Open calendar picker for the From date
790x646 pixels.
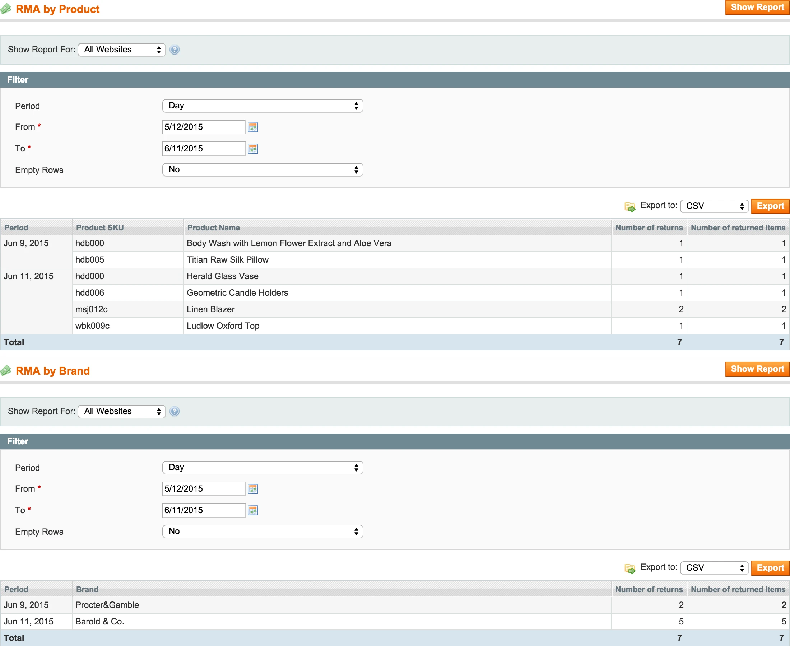(253, 127)
